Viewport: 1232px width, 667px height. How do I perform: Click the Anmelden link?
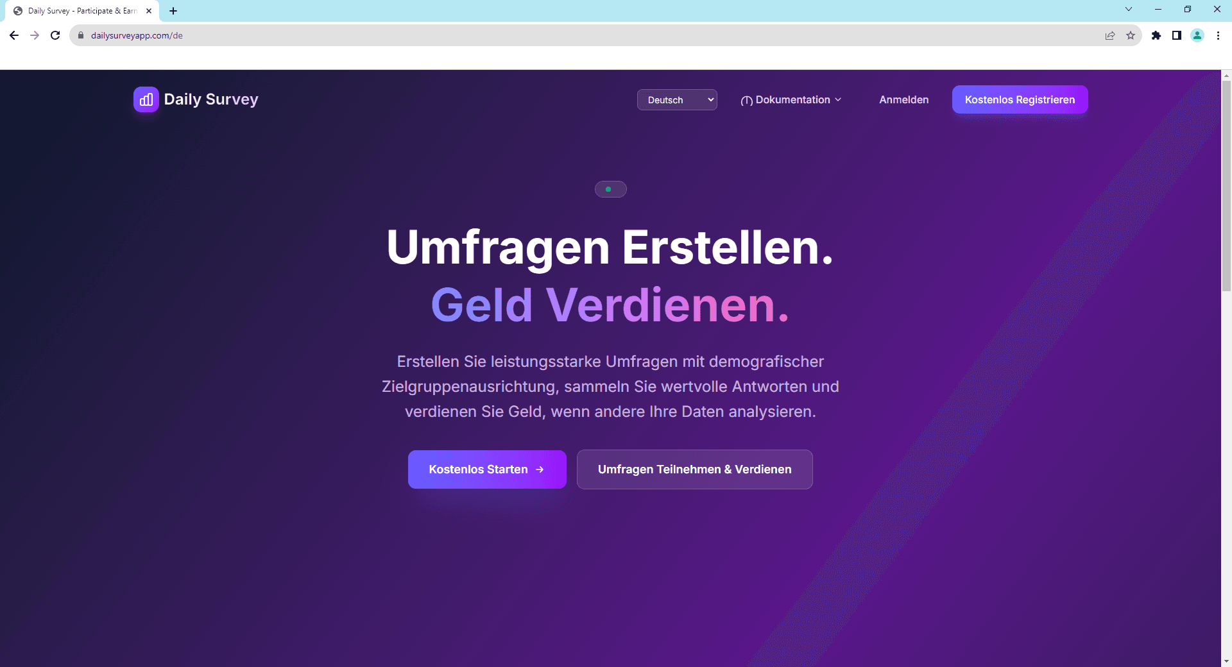click(x=903, y=99)
